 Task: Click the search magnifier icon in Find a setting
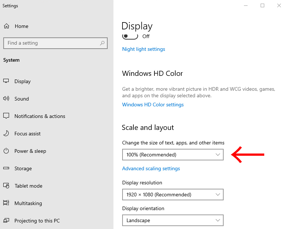point(102,43)
